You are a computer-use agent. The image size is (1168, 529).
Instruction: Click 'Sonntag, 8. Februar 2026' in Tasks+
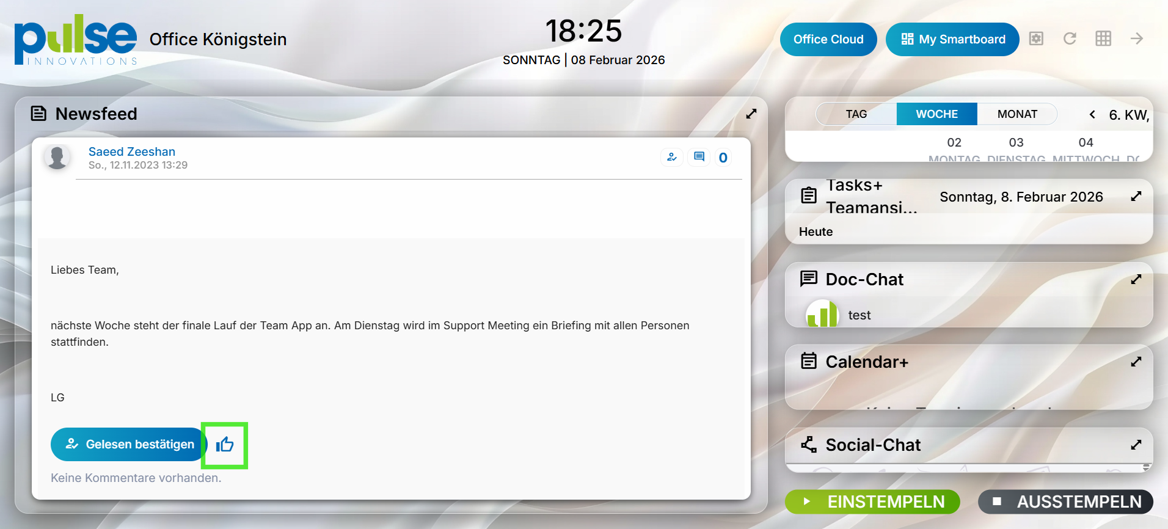pyautogui.click(x=1021, y=197)
